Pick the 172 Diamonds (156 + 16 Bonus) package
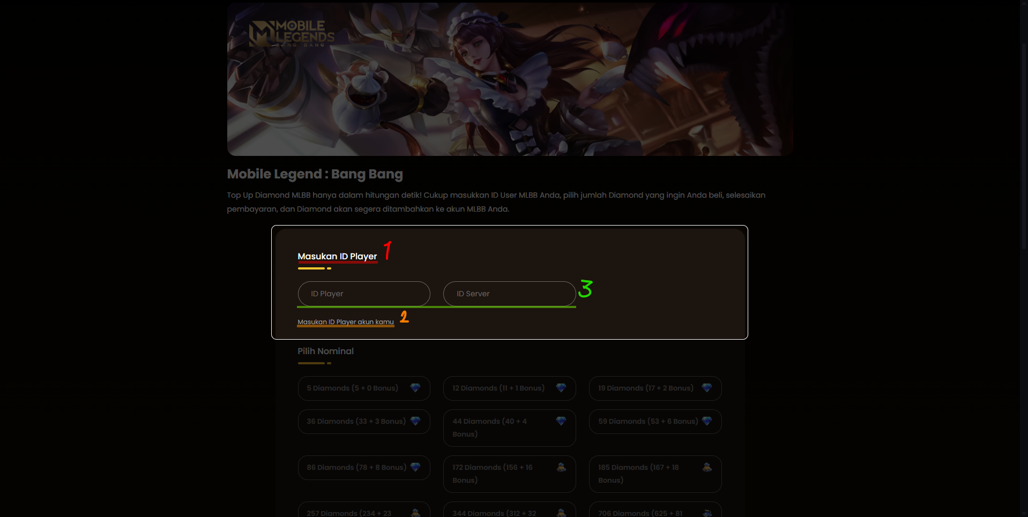1028x517 pixels. [x=510, y=474]
